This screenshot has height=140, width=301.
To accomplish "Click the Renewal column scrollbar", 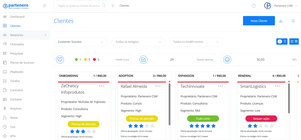I will [x=289, y=98].
